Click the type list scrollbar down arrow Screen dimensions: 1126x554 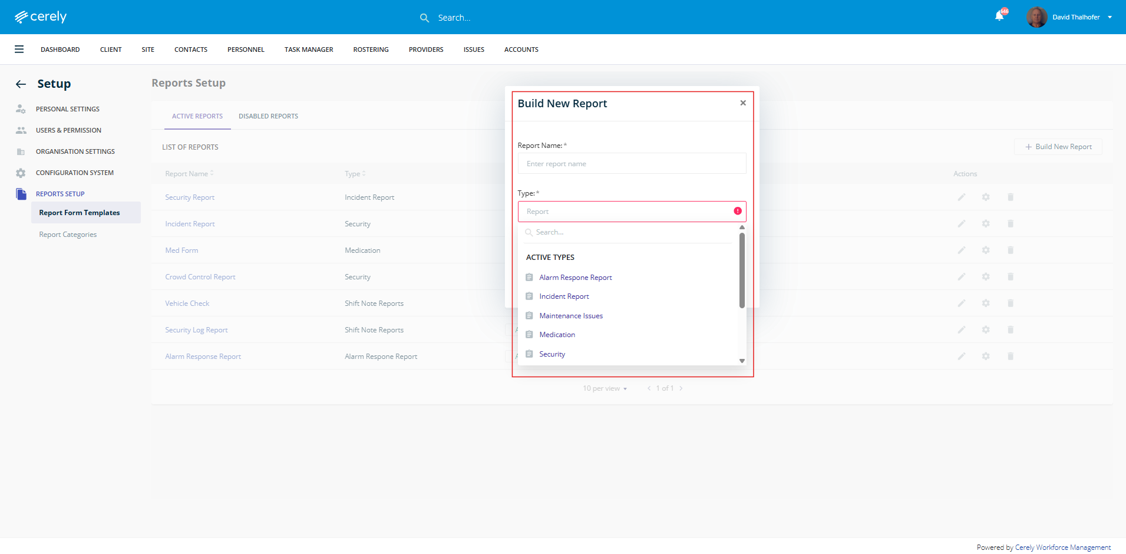point(742,361)
